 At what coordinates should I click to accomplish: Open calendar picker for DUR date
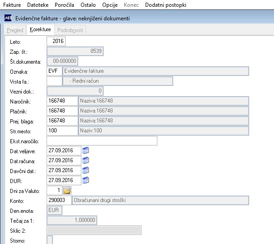click(x=85, y=180)
